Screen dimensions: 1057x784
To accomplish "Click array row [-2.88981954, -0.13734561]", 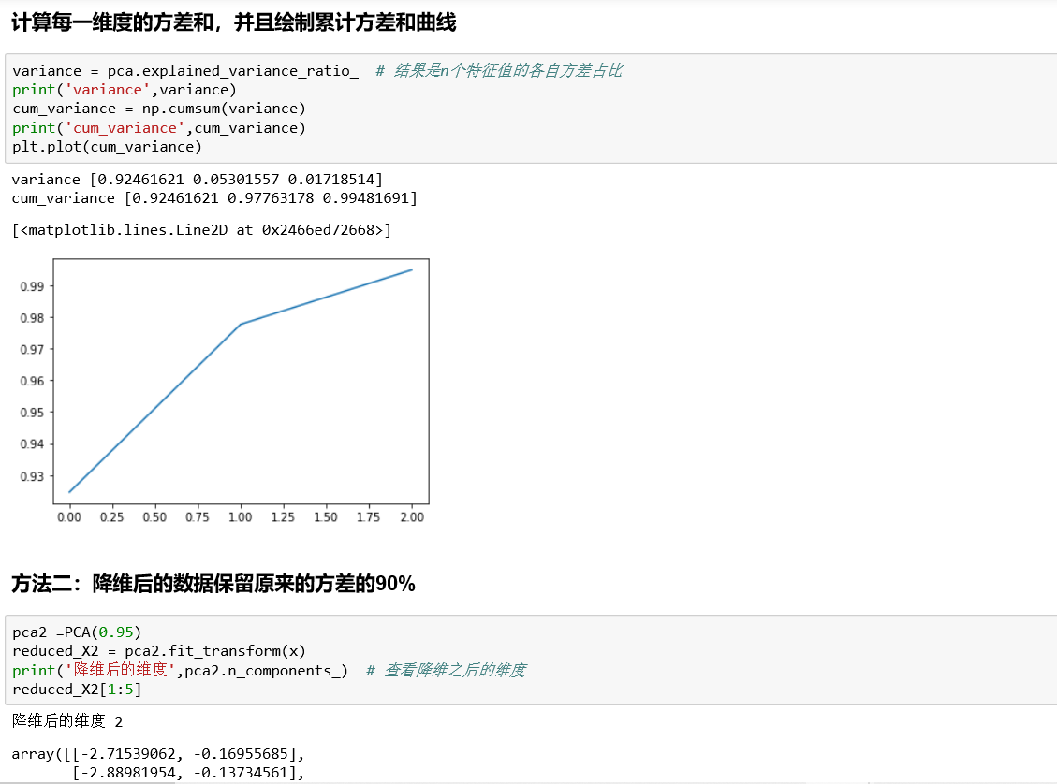I will coord(188,773).
